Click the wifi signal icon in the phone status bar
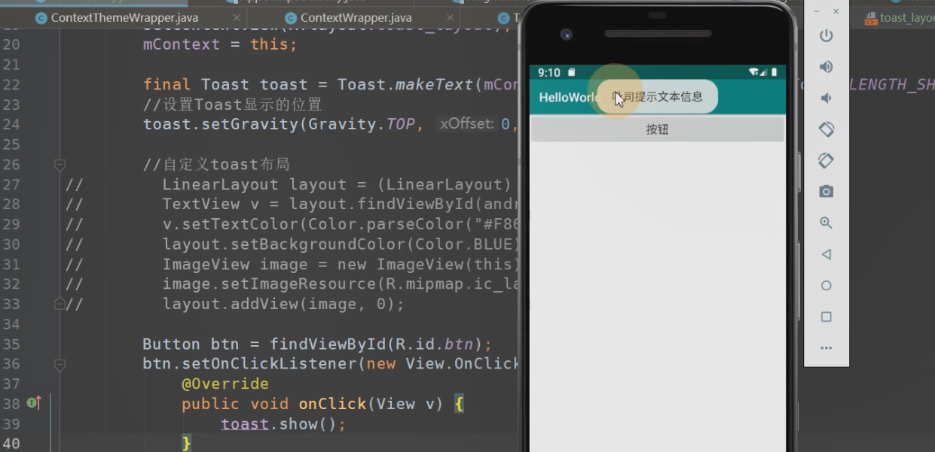This screenshot has height=452, width=935. (753, 72)
